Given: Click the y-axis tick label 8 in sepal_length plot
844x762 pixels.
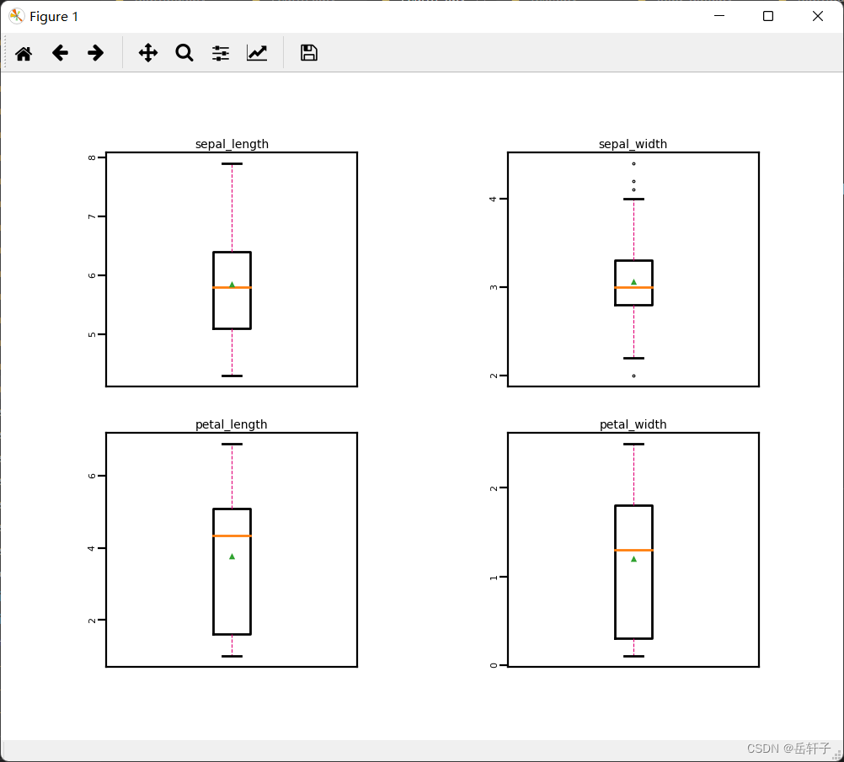Looking at the screenshot, I should click(92, 157).
